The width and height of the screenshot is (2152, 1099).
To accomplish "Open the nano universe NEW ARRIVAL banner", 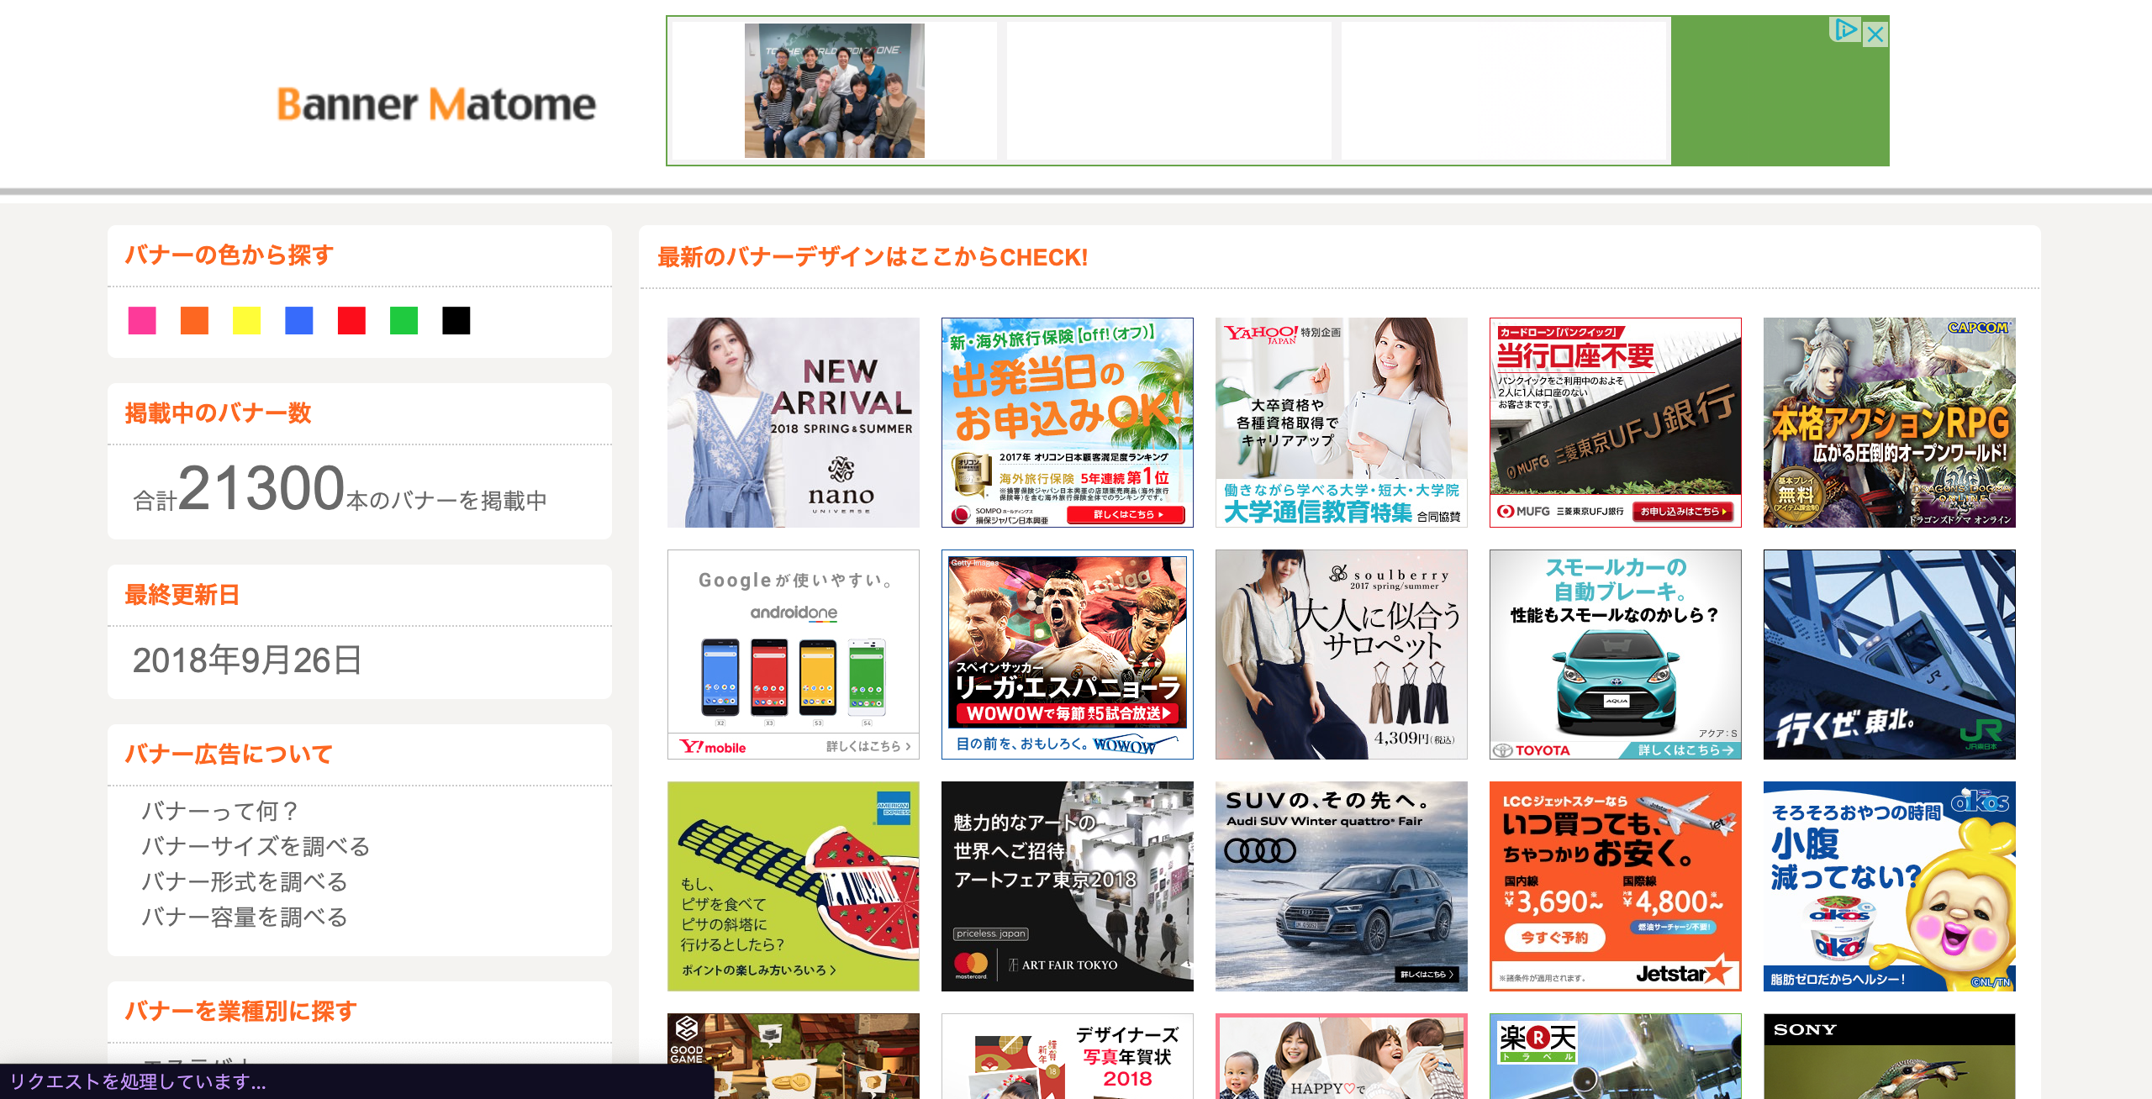I will pos(794,423).
